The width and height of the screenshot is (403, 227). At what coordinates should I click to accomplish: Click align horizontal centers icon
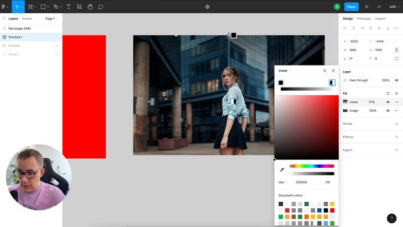point(354,28)
